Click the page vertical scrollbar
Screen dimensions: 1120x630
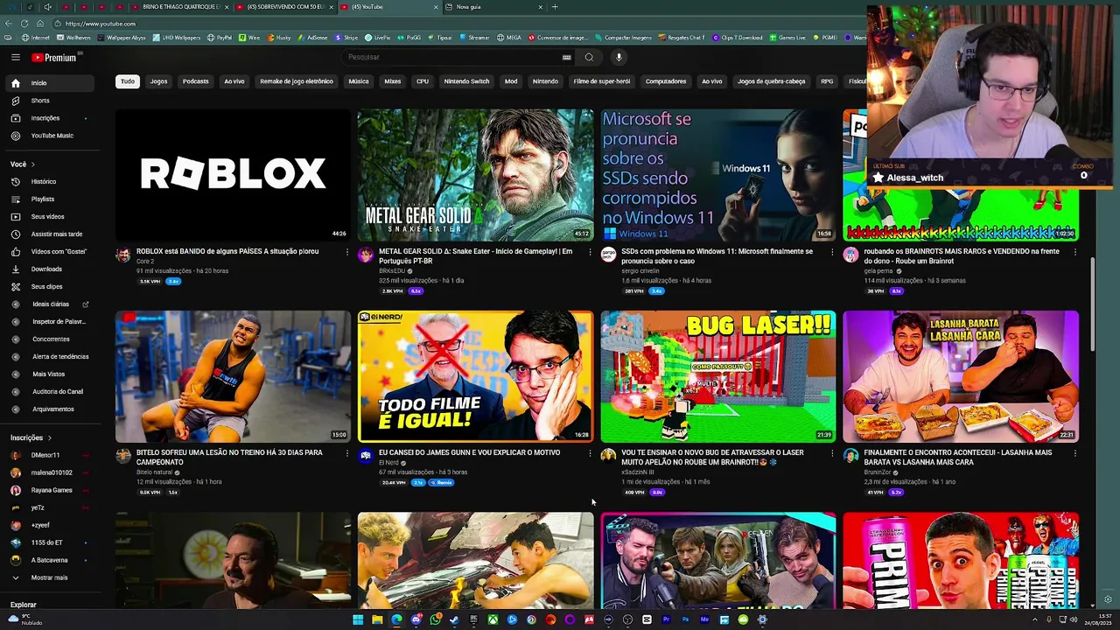click(x=1092, y=306)
